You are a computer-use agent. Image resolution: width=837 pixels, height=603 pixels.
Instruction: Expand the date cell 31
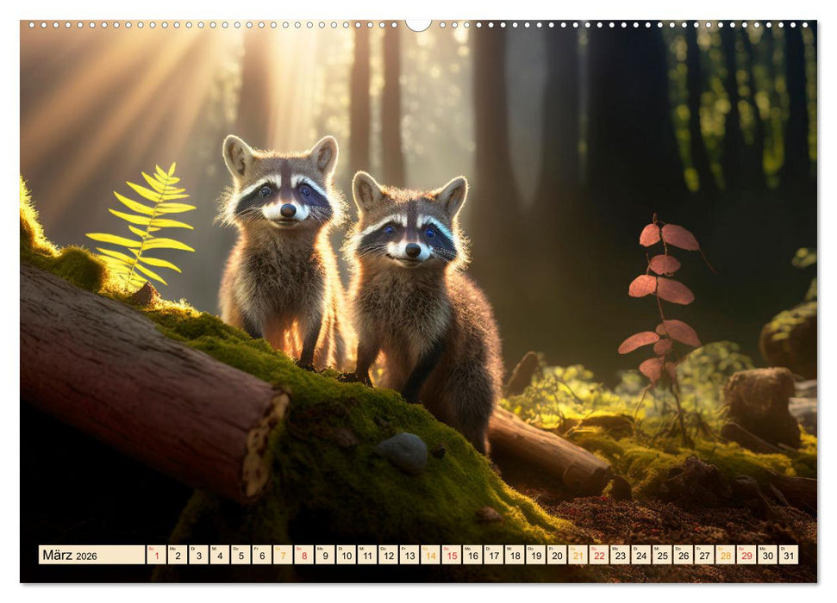pos(787,556)
